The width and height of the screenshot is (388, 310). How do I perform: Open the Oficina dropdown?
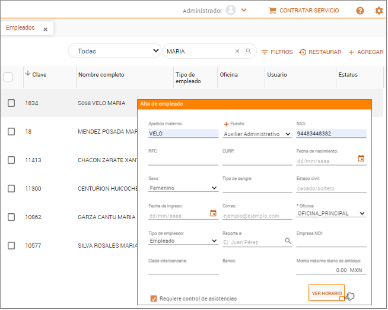(x=331, y=214)
